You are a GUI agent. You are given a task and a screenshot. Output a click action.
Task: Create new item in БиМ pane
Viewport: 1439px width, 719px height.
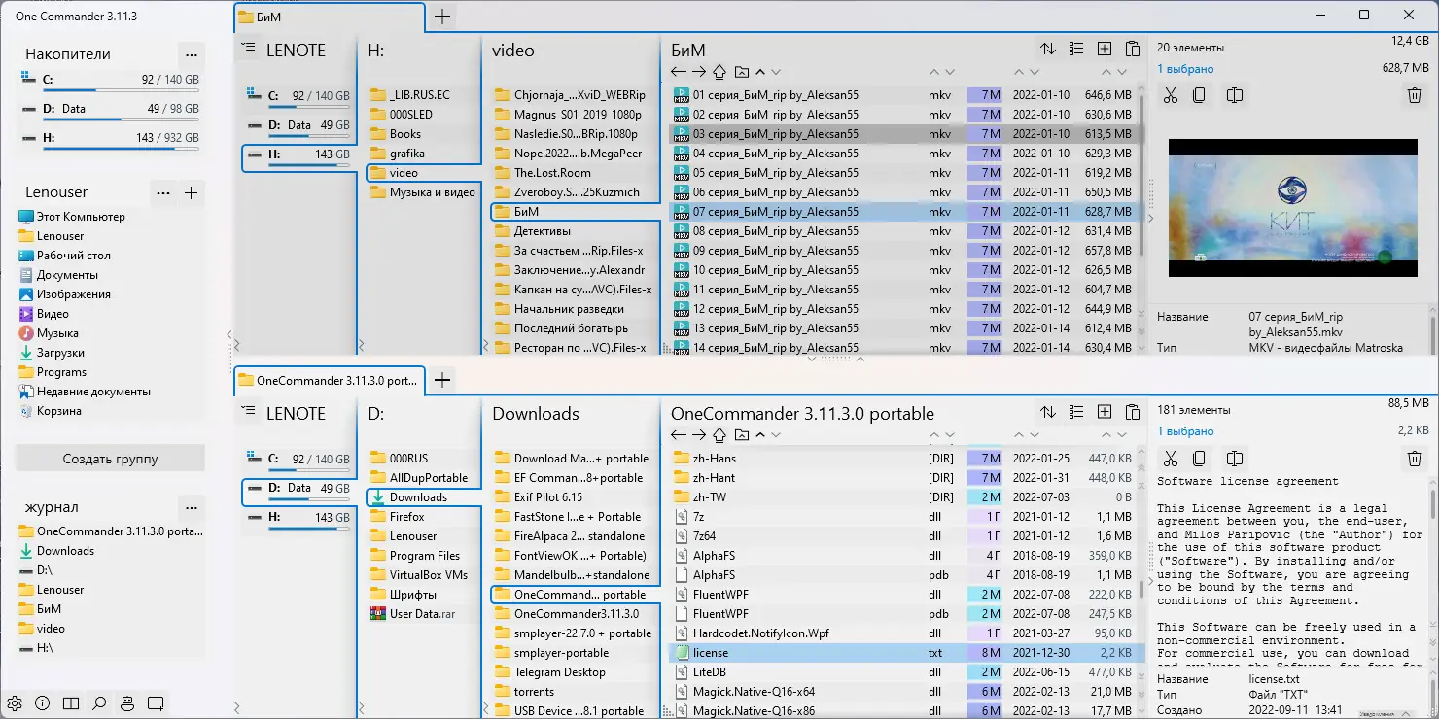point(1105,49)
